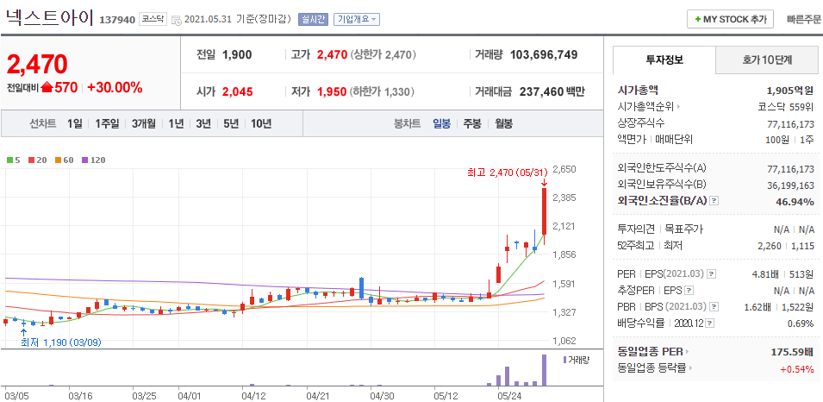Viewport: 823px width, 402px height.
Task: Click the help icon next to PER EPS(2021.03)
Action: point(711,273)
